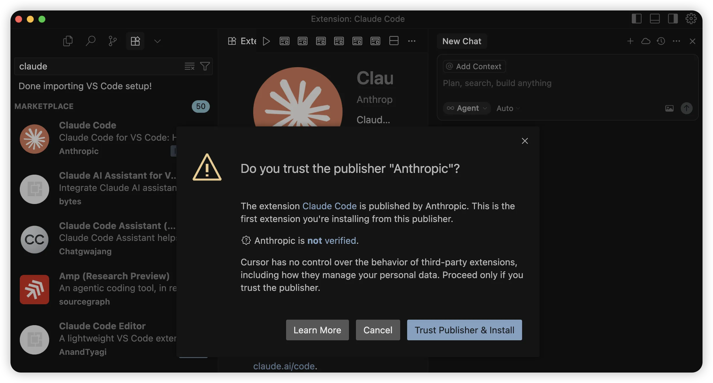Toggle the secondary sidebar layout
713x383 pixels.
(673, 19)
